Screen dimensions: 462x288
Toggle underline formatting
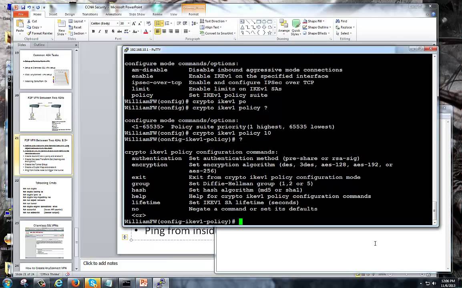click(x=106, y=31)
